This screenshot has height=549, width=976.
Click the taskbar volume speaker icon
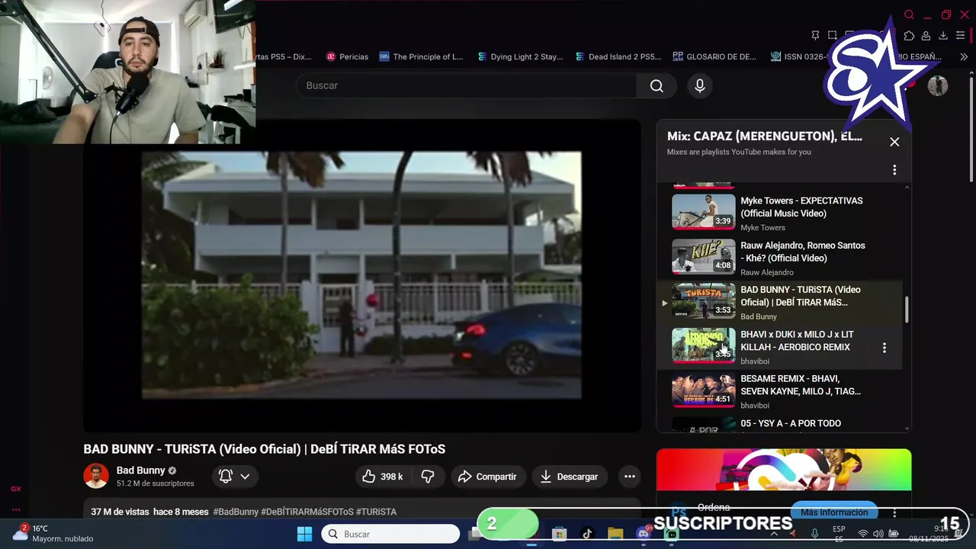878,534
